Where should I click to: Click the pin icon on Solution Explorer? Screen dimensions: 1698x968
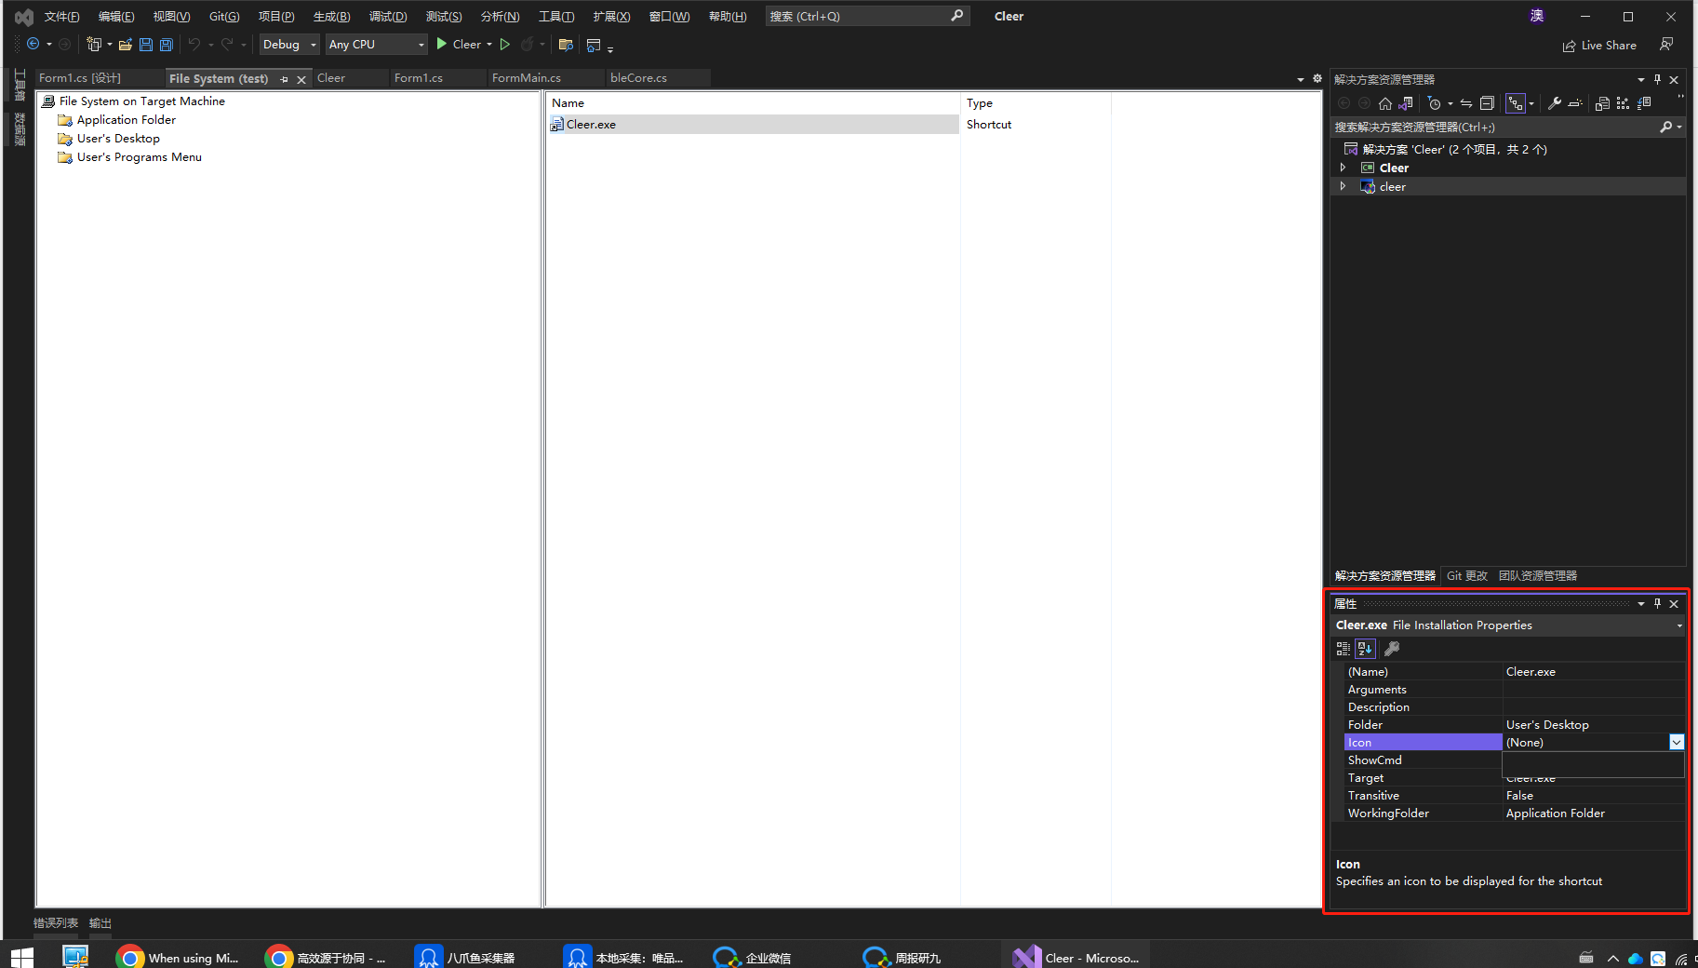pyautogui.click(x=1657, y=79)
